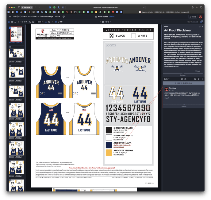Select the pointer arrow tool
This screenshot has width=211, height=200.
click(53, 22)
